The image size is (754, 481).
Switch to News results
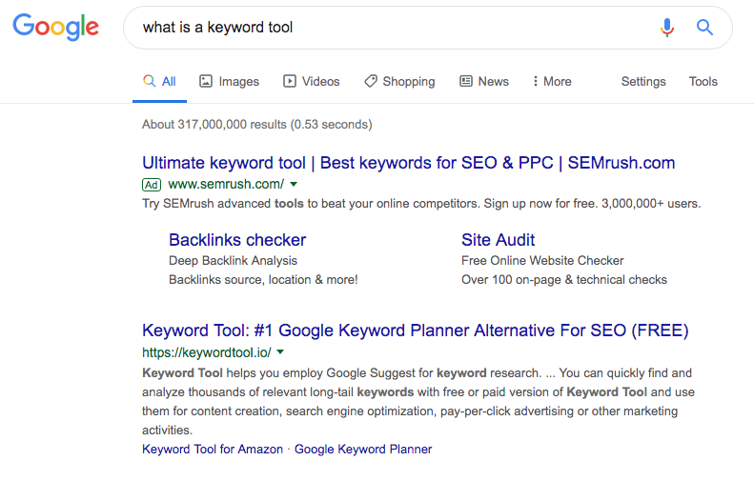click(484, 81)
